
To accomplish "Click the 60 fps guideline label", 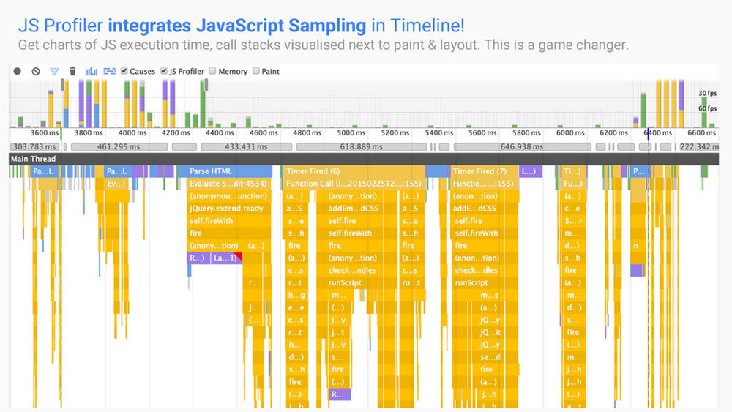I will click(707, 108).
